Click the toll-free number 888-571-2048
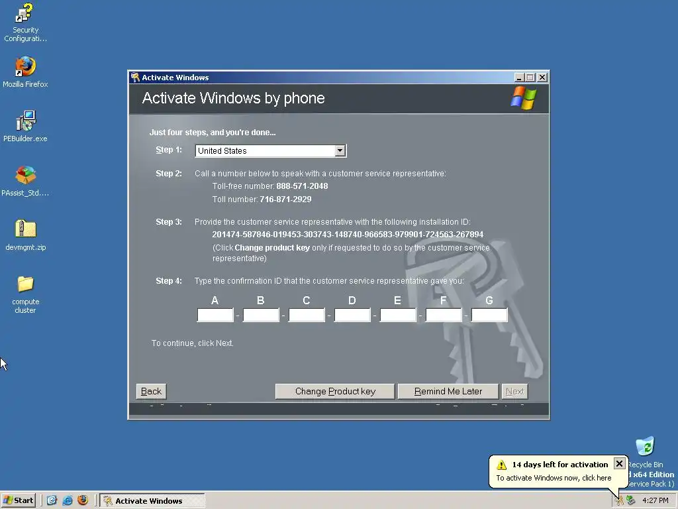 302,186
